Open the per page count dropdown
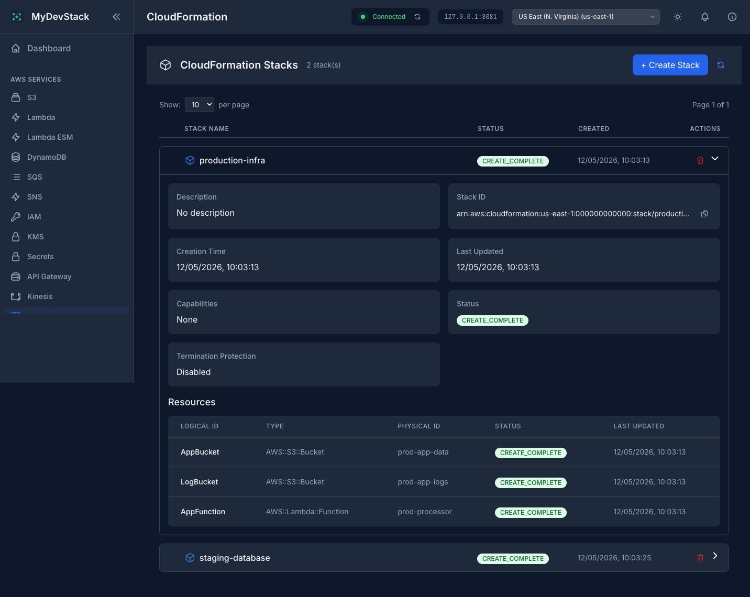The width and height of the screenshot is (750, 597). pos(200,105)
